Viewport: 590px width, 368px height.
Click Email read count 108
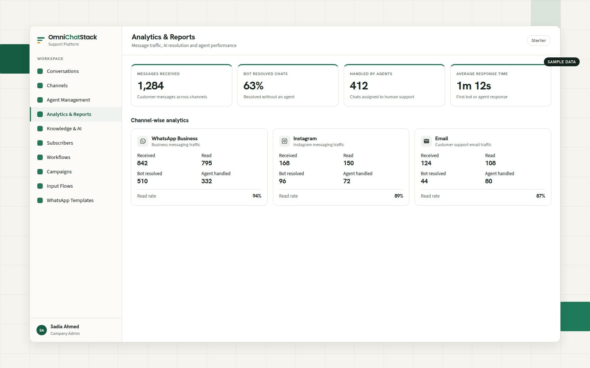(490, 163)
